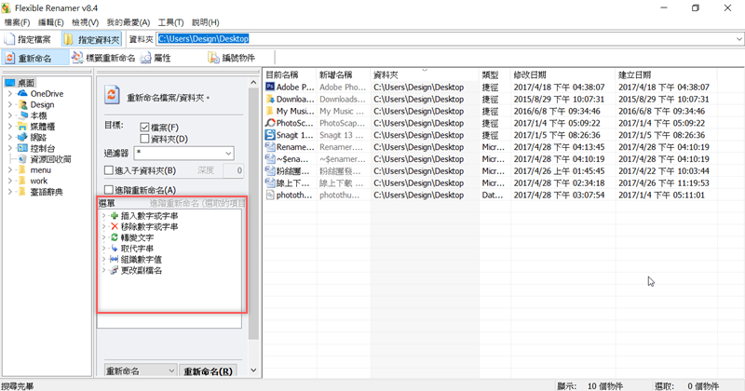This screenshot has width=745, height=391.
Task: Select the 更改副檔名 menu item
Action: click(x=142, y=270)
